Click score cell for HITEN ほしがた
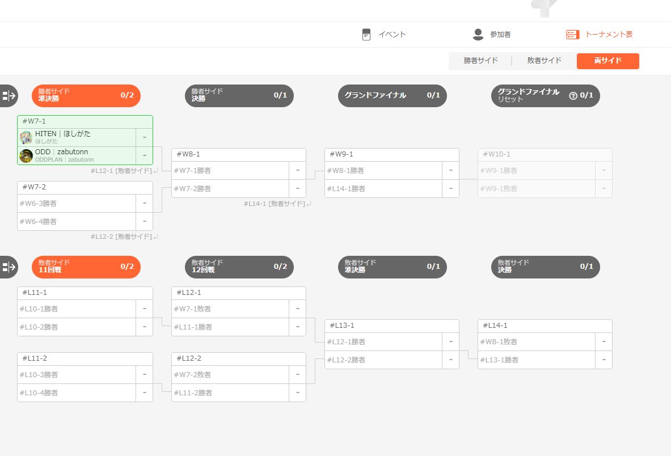This screenshot has height=456, width=671. pyautogui.click(x=145, y=137)
